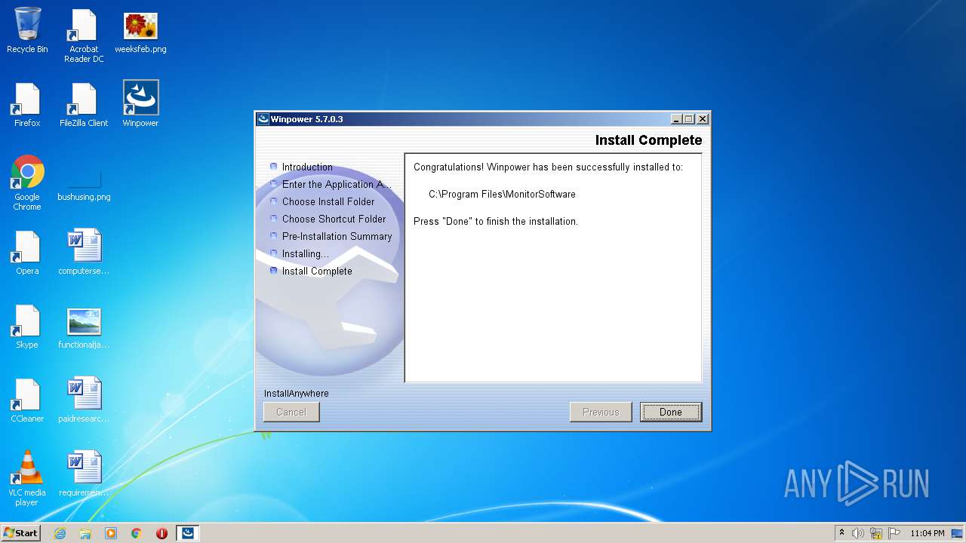Select the weeksfeb.png image file
The width and height of the screenshot is (966, 543).
pyautogui.click(x=140, y=32)
